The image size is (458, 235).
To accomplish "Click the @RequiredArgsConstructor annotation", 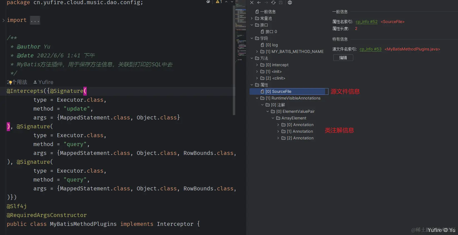I will (x=47, y=215).
